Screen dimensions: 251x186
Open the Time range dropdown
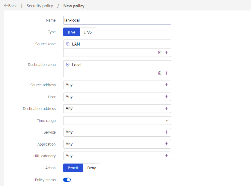click(x=117, y=120)
